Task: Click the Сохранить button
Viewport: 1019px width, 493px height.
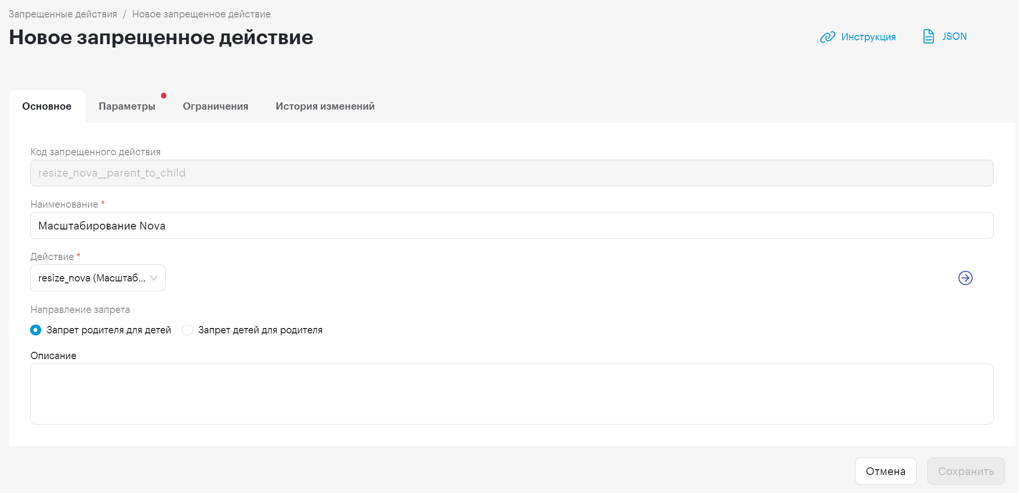Action: [x=966, y=471]
